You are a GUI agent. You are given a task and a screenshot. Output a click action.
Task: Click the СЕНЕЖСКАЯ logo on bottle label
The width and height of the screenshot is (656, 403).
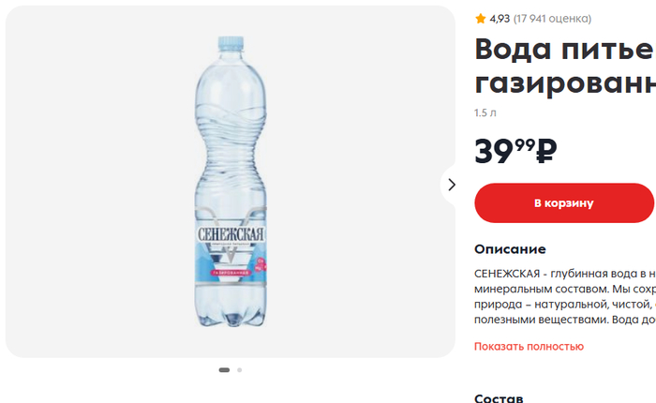pos(231,234)
